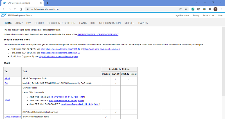Open sha1 link for Tomcat 8 SDK
The image size is (225, 119).
point(82,97)
